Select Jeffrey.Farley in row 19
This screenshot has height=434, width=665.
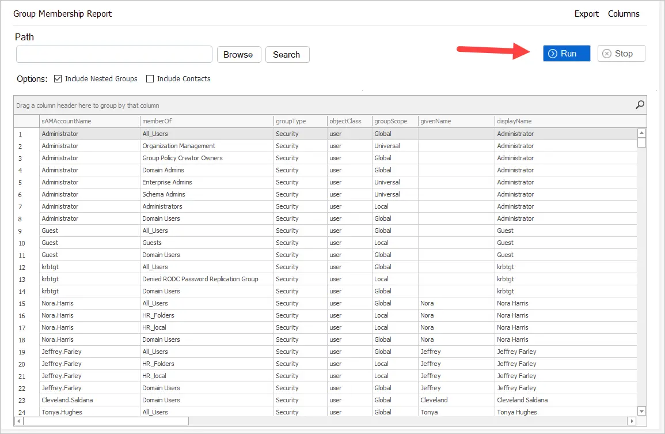pos(89,352)
